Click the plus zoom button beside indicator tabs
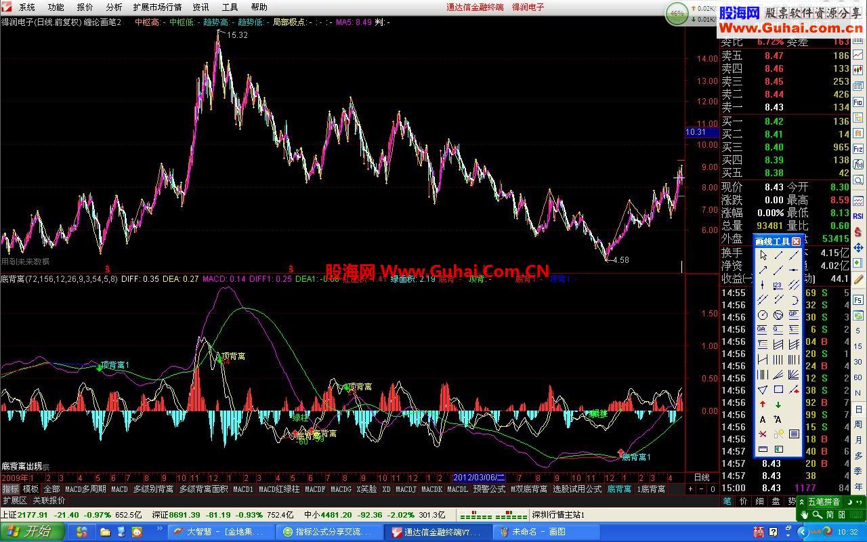This screenshot has height=542, width=867. pos(690,489)
